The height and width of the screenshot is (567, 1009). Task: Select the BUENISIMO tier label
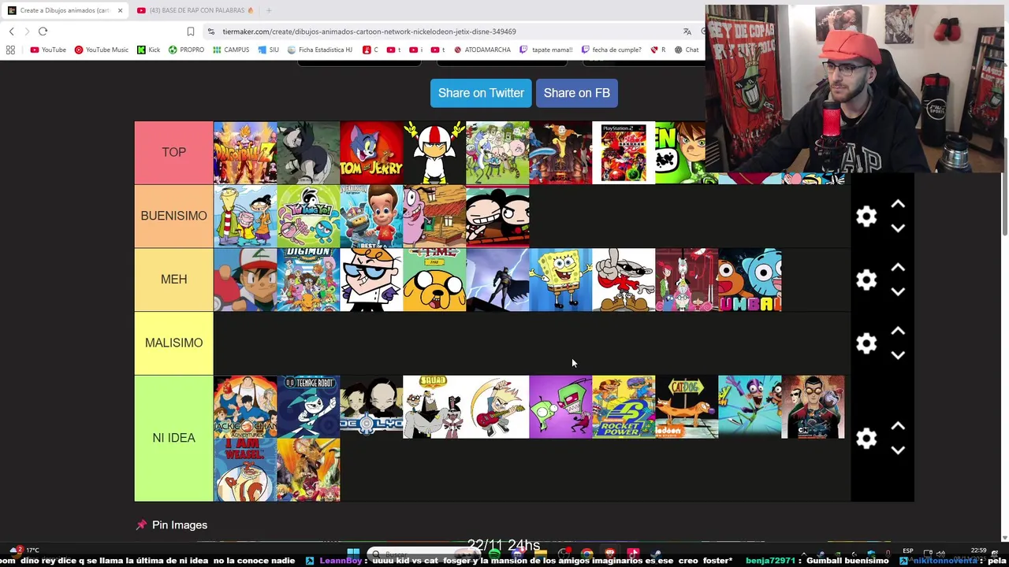point(173,216)
